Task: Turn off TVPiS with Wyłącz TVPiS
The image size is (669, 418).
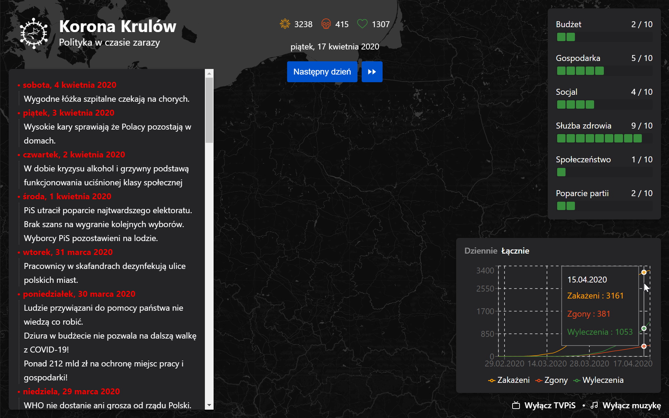Action: 549,405
